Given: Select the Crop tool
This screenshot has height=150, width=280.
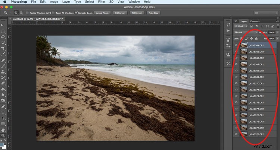Looking at the screenshot, I should pyautogui.click(x=3, y=48).
